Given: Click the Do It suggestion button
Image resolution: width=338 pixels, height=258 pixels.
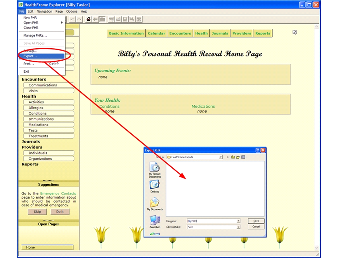Looking at the screenshot, I should point(60,212).
